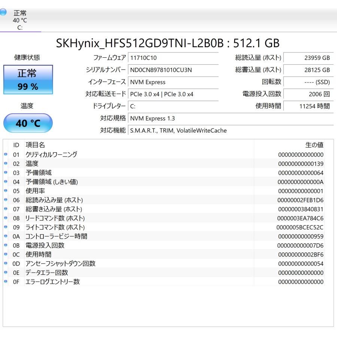Viewport: 337px width, 337px height.
Task: Click status dot of row 08 リードコマンド数
Action: click(6, 218)
